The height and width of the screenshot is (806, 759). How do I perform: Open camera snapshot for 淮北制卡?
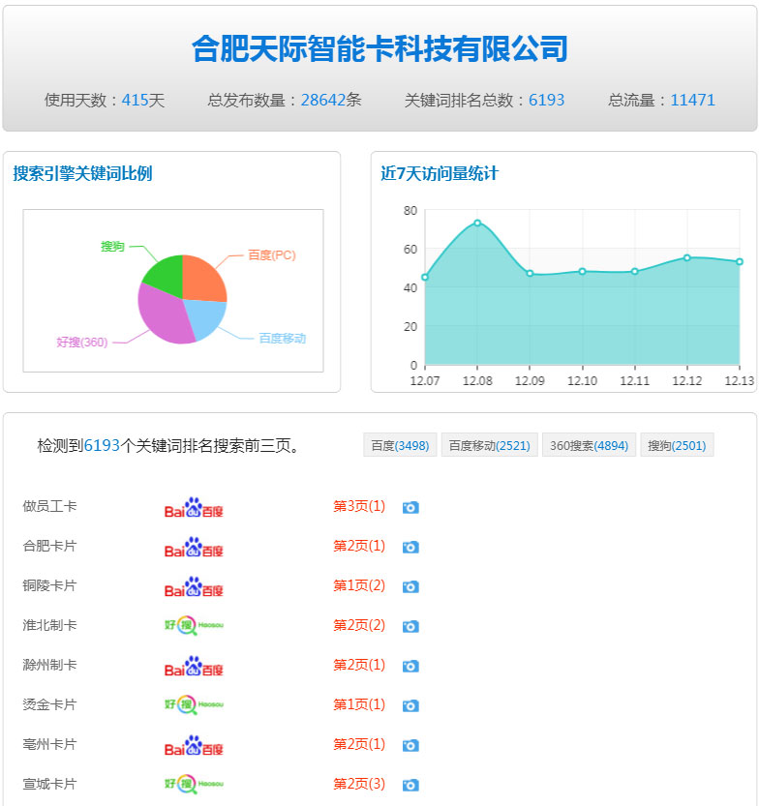click(x=410, y=626)
